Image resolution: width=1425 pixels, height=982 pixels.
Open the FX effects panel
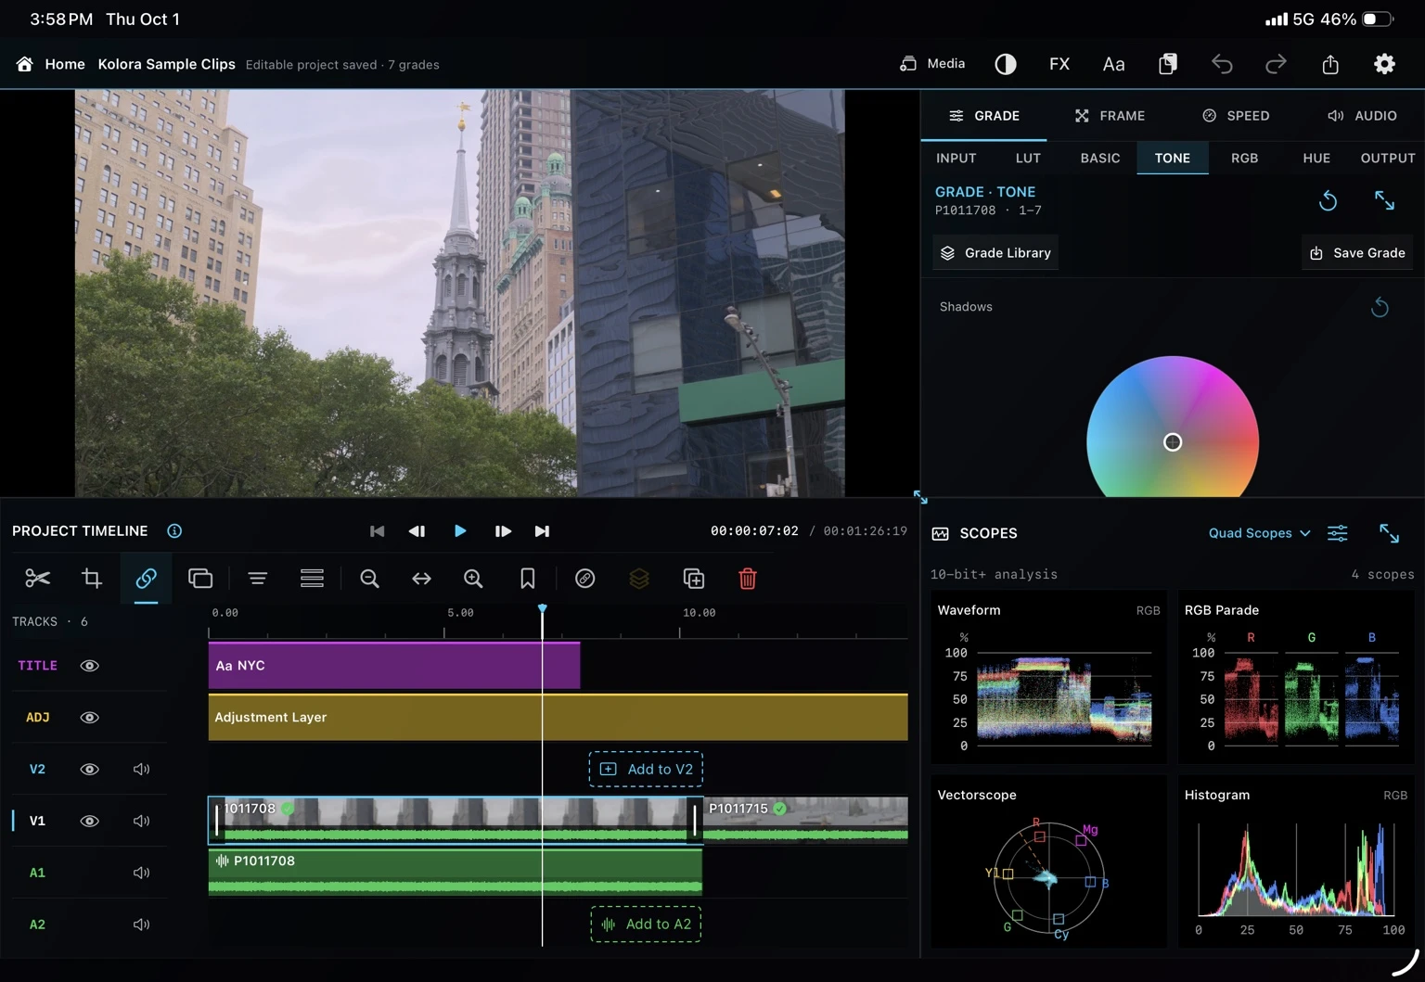pyautogui.click(x=1059, y=64)
